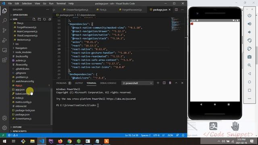Open editor more actions menu

182,10
